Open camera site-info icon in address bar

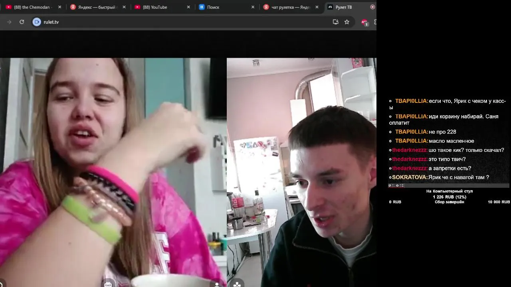37,22
